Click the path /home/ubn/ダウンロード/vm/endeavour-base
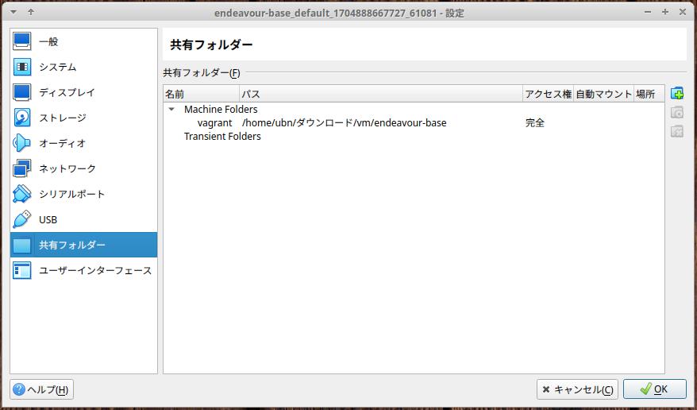This screenshot has height=410, width=697. (344, 122)
